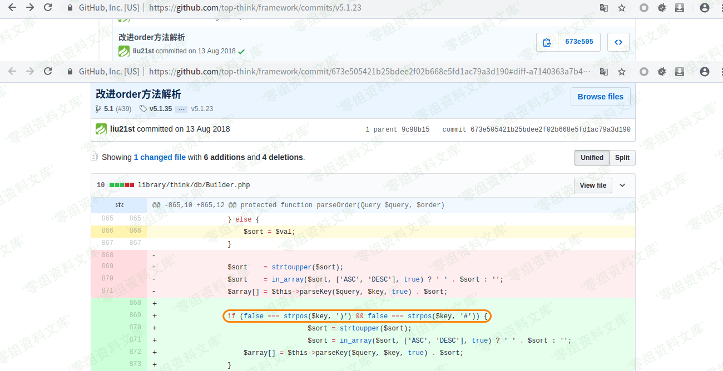Toggle the file list icon beside "Showing"
Image resolution: width=723 pixels, height=371 pixels.
(x=94, y=157)
